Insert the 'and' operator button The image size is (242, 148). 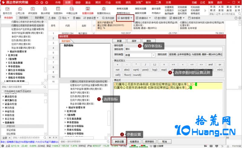click(211, 64)
